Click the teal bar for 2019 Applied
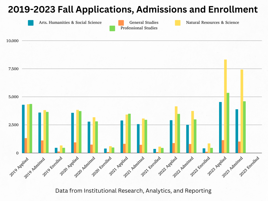This screenshot has height=201, width=268. pos(23,129)
